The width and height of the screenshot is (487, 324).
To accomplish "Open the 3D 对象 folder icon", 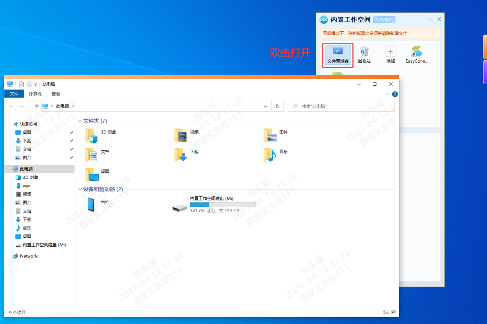I will pos(91,135).
